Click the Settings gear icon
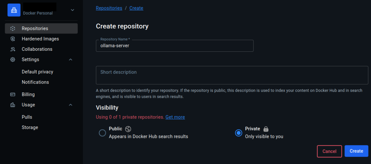371x164 pixels. 13,60
